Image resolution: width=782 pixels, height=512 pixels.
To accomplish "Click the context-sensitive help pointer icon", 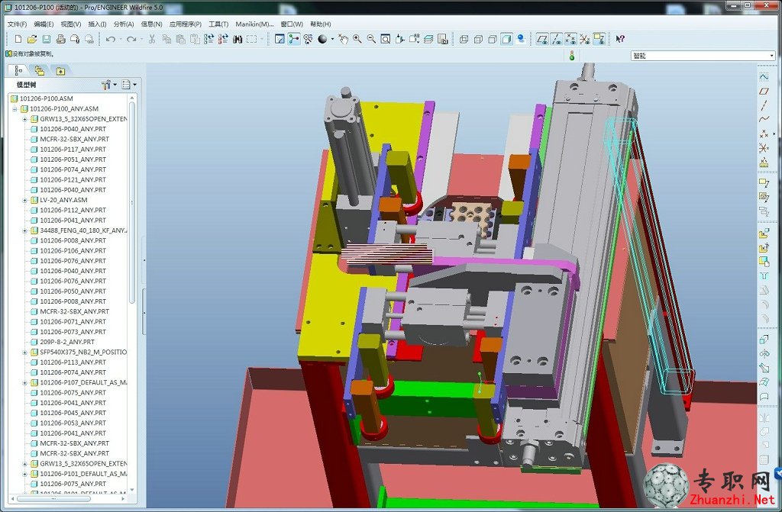I will click(620, 39).
